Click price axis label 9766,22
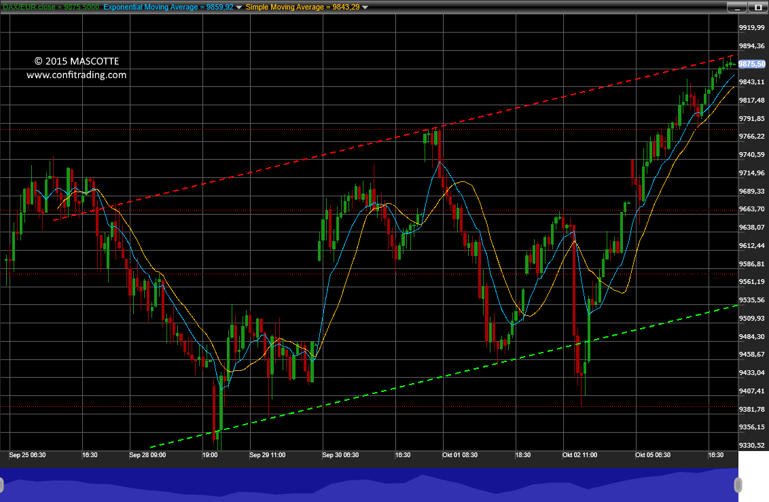 pyautogui.click(x=752, y=137)
